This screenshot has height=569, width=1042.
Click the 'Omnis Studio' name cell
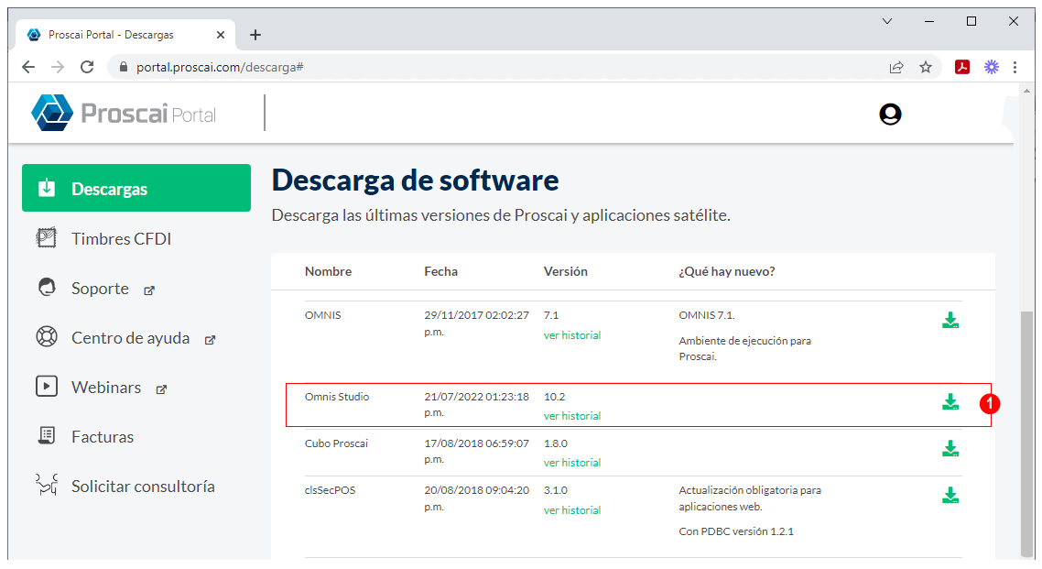(337, 396)
